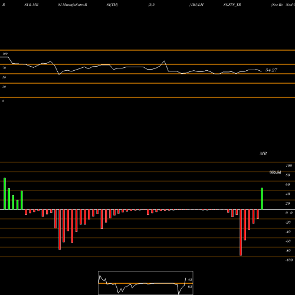Click the lone green bar at right end

(262, 199)
